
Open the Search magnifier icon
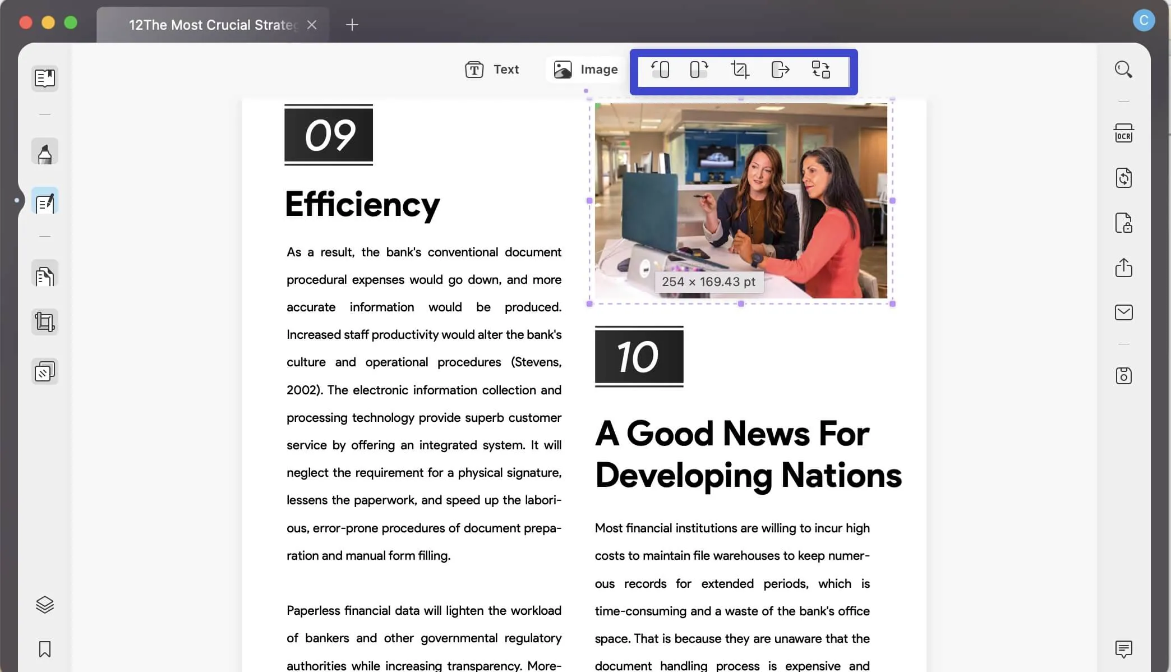1123,70
